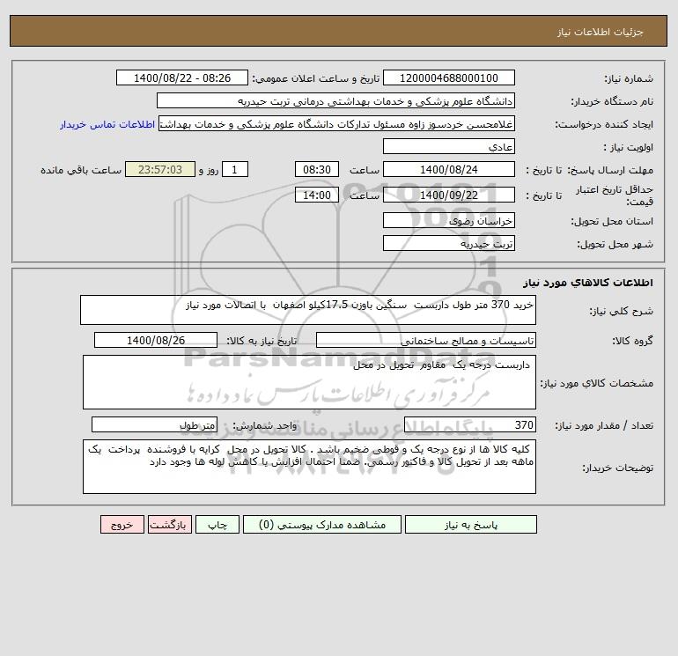Click the general description text box شرح کلی نیاز
This screenshot has width=678, height=656.
(x=308, y=310)
